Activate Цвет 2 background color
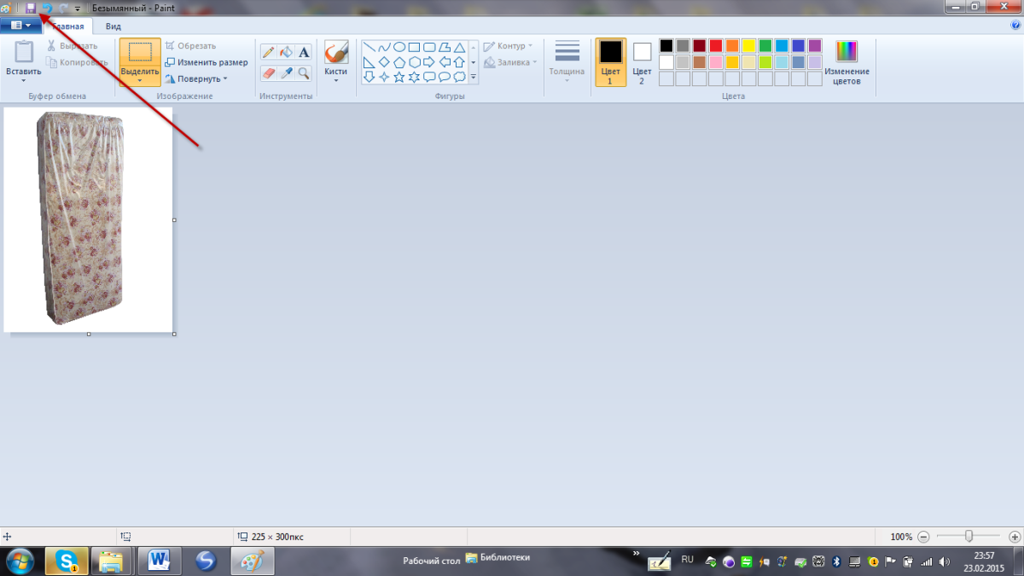This screenshot has width=1024, height=576. [642, 62]
